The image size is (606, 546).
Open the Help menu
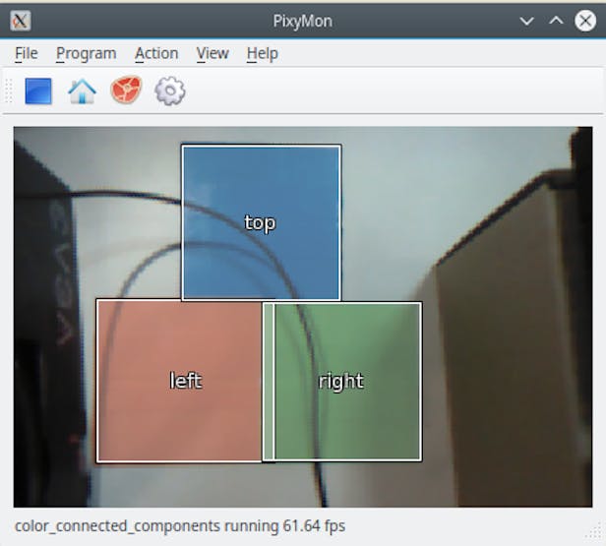(263, 53)
